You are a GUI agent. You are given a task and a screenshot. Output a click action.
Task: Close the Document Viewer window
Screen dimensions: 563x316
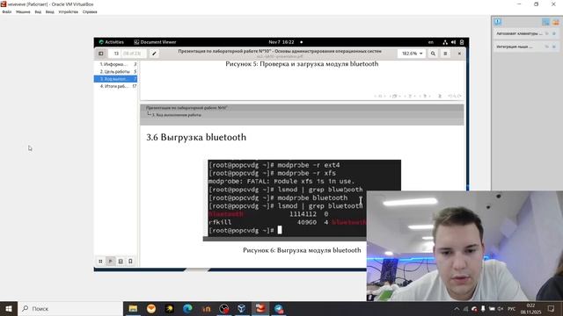pyautogui.click(x=459, y=54)
